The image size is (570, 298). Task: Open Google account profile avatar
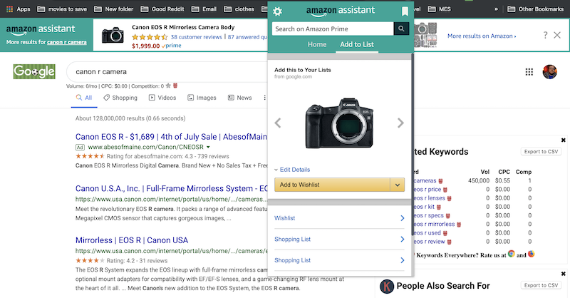tap(549, 72)
